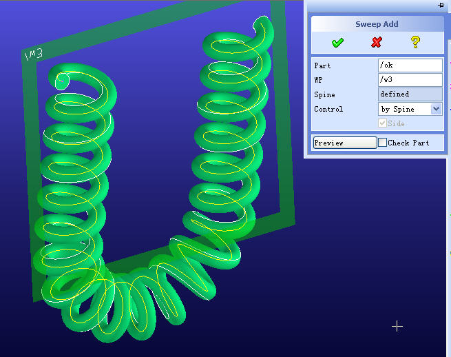Viewport: 451px width, 357px height.
Task: Click the Spine defined field
Action: tap(410, 94)
